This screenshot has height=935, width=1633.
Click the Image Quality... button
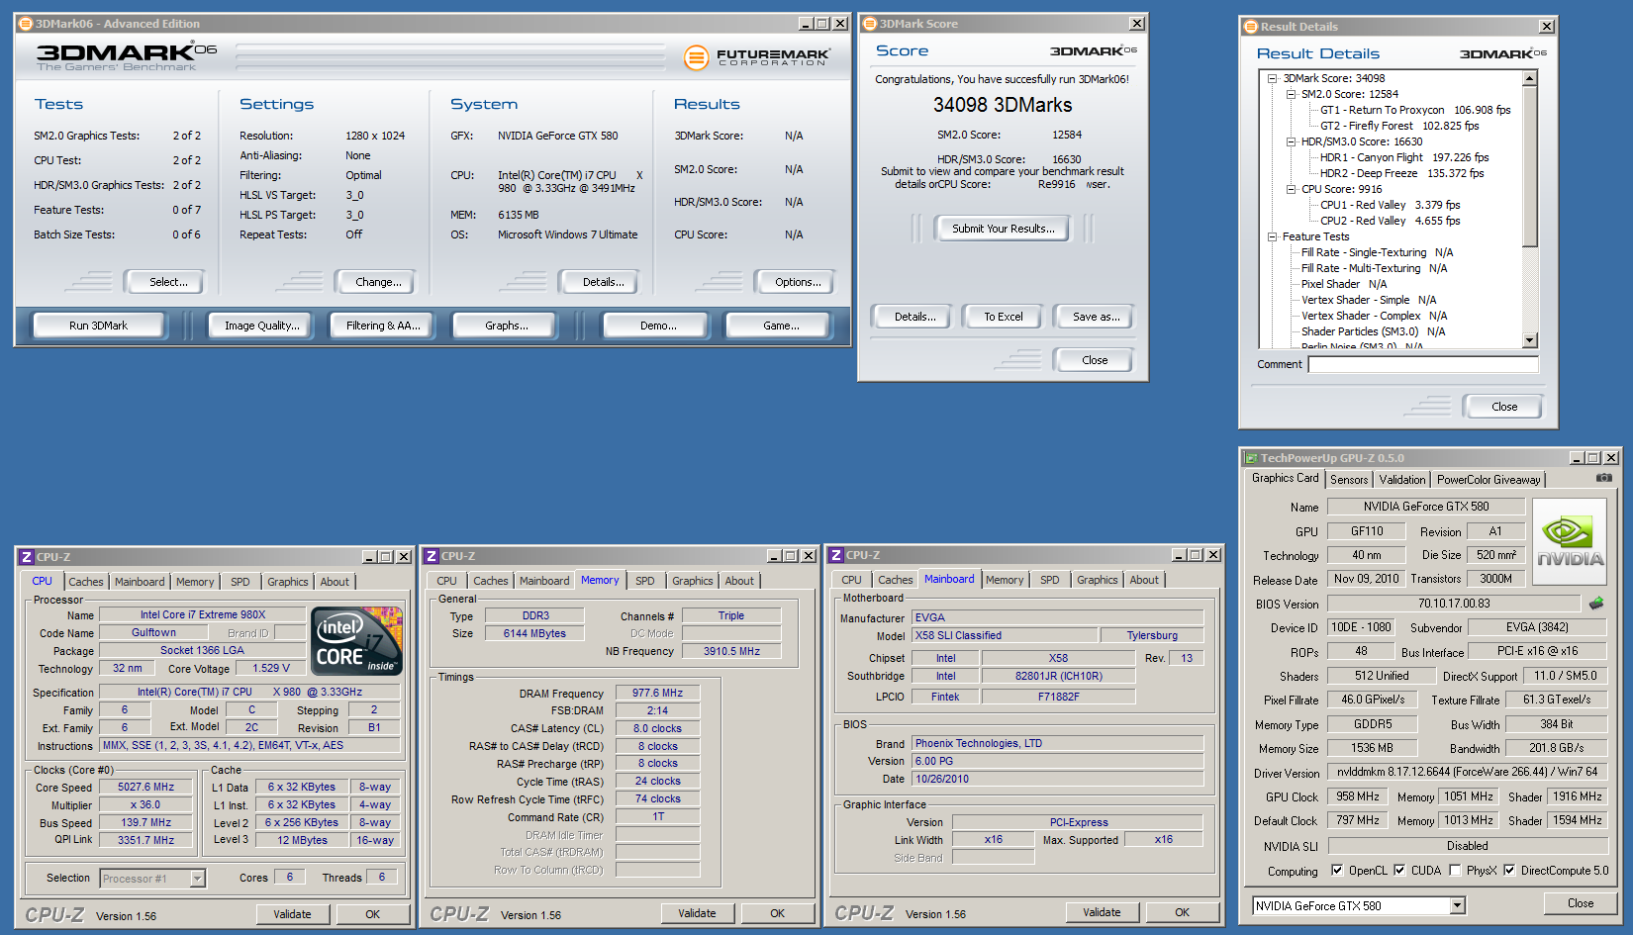(x=261, y=326)
